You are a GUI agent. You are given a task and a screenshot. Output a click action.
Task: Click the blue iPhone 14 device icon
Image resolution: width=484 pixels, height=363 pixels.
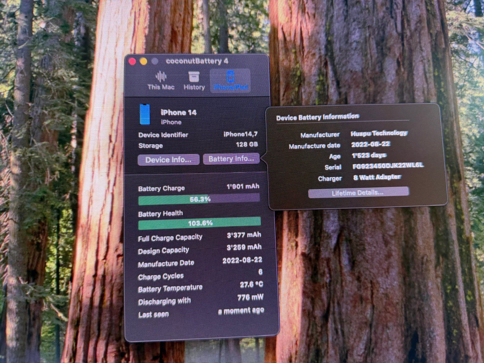coord(145,115)
